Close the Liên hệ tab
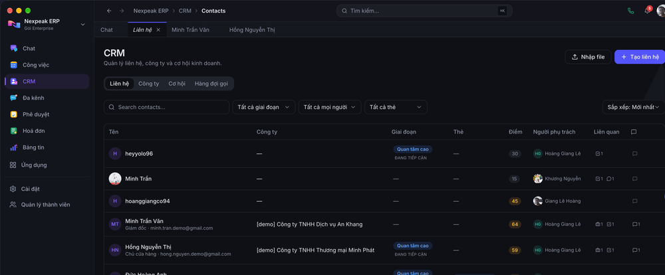665x275 pixels. (158, 30)
